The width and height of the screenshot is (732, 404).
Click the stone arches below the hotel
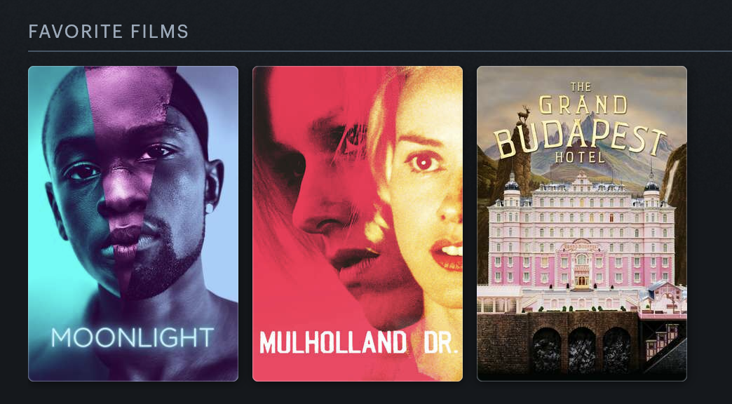(582, 350)
